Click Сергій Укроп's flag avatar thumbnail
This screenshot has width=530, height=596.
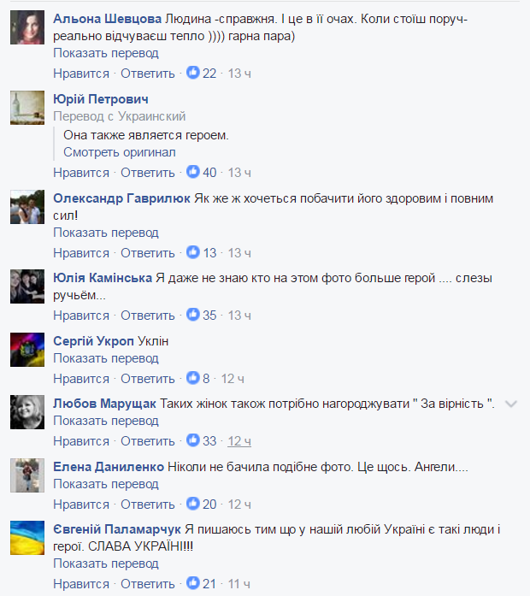tap(27, 350)
